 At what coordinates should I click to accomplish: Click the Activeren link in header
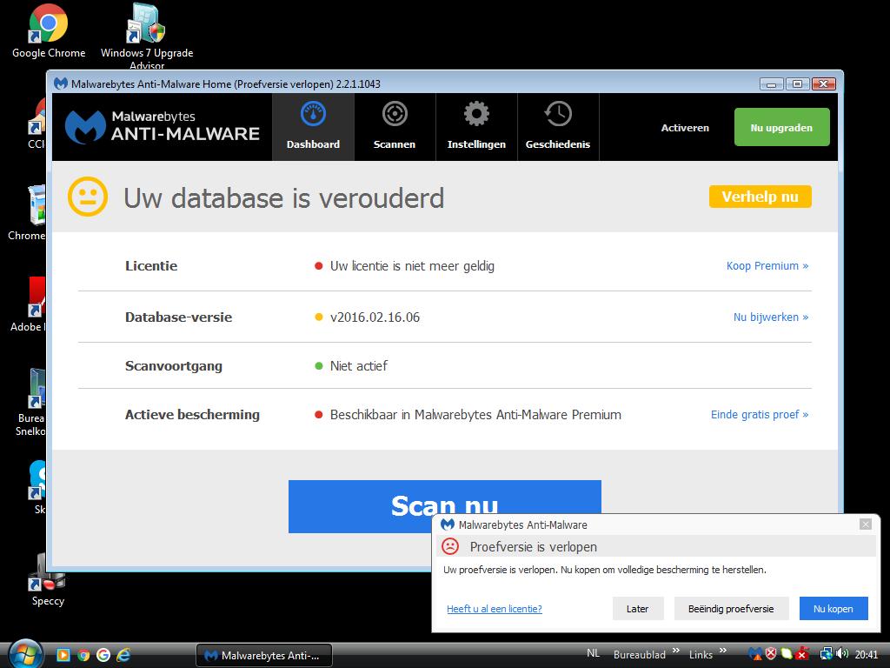[685, 128]
